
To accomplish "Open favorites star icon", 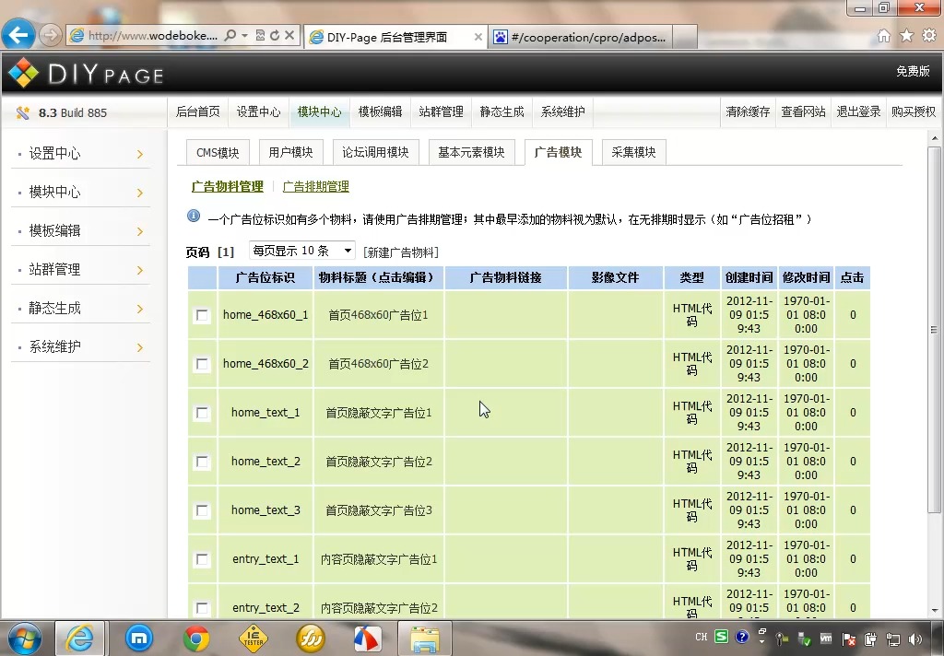I will tap(906, 36).
